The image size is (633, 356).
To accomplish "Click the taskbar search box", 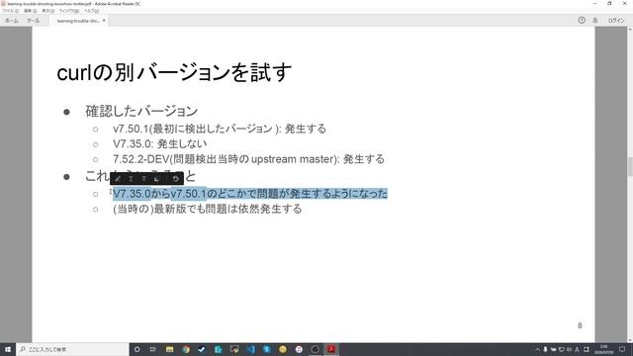I will [72, 349].
